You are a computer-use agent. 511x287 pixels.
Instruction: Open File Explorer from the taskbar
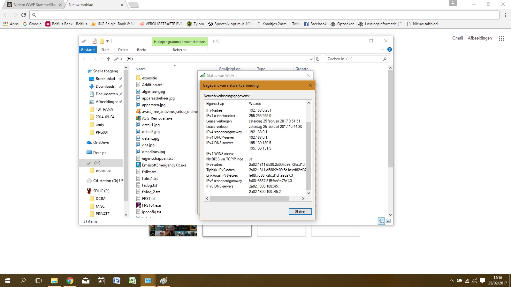(x=54, y=281)
